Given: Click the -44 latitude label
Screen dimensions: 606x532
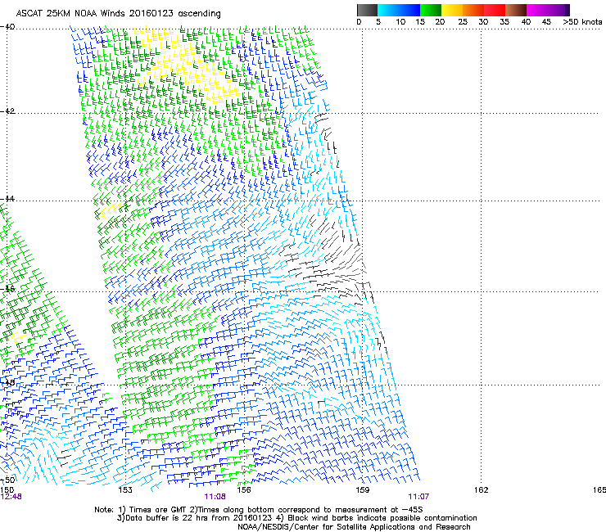Looking at the screenshot, I should (x=7, y=199).
